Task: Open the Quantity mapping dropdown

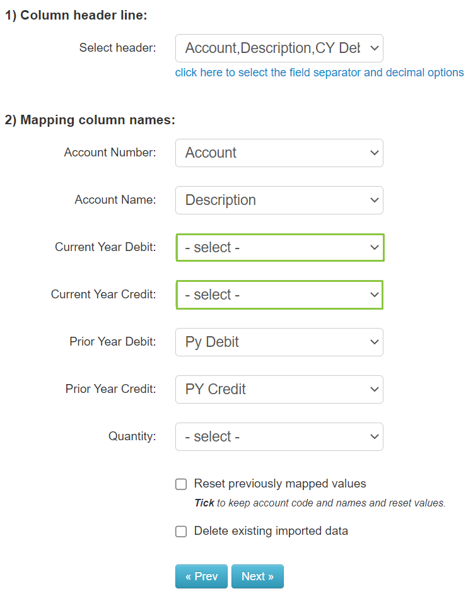Action: point(279,436)
